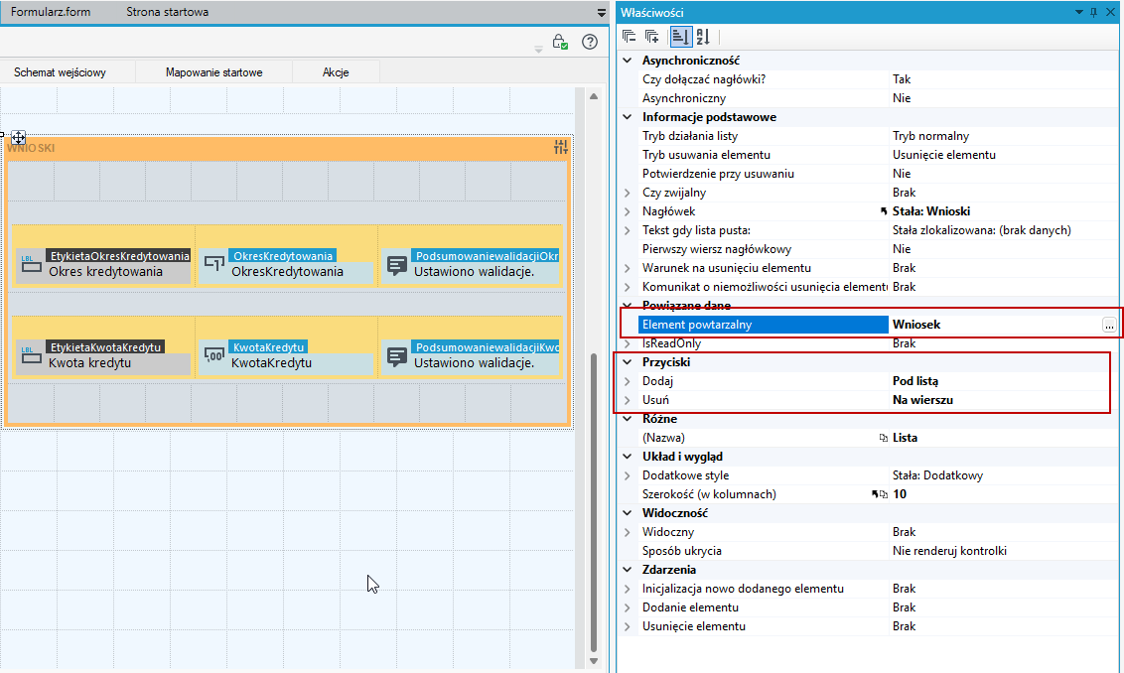Viewport: 1124px width, 673px height.
Task: Sort properties by category
Action: [680, 37]
